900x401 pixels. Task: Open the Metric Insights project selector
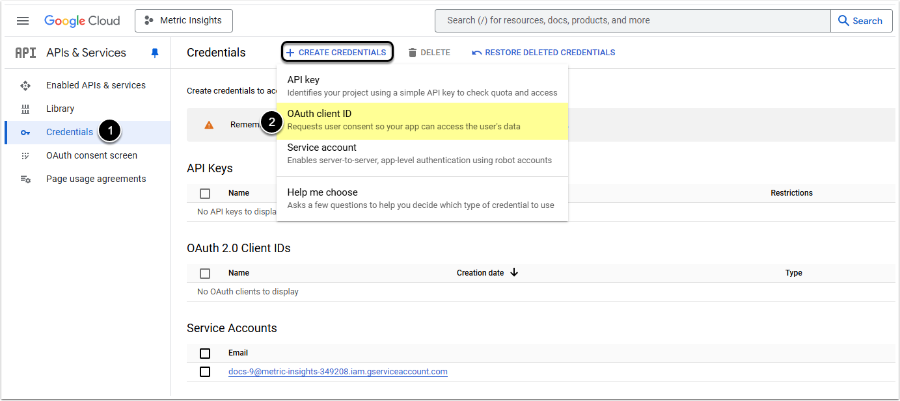tap(184, 21)
